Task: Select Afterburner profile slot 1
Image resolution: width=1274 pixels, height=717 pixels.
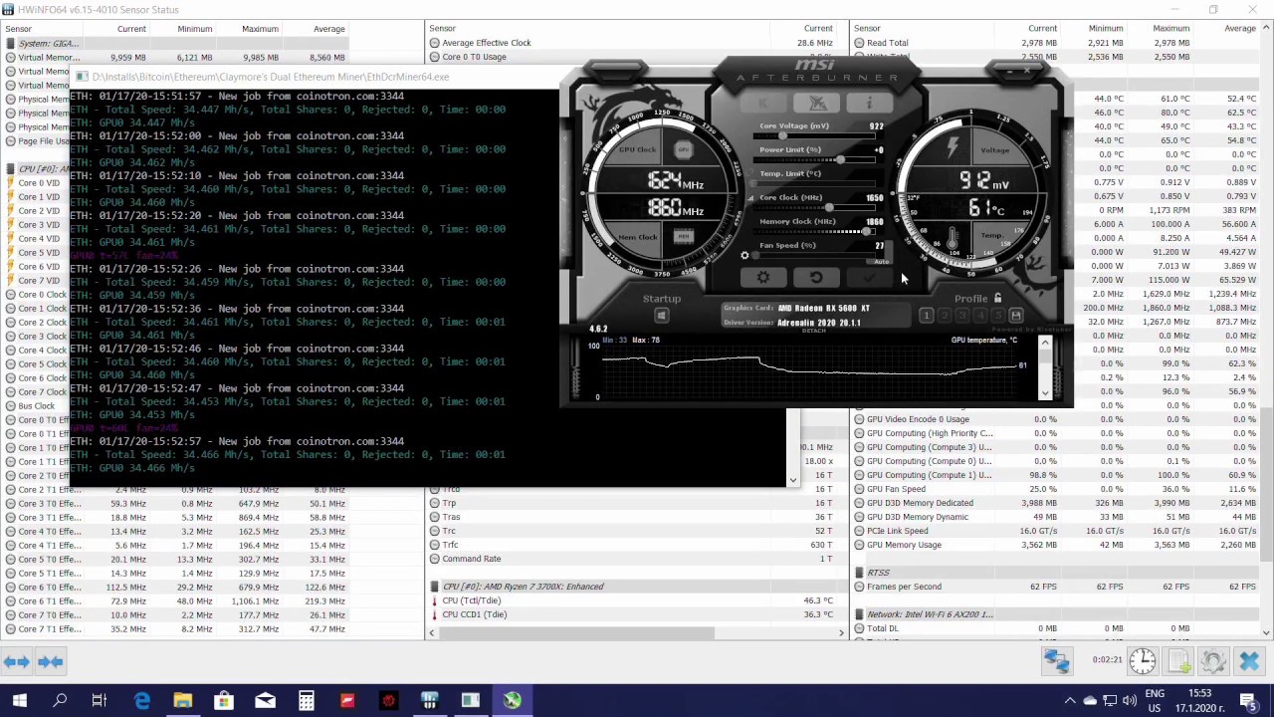Action: [x=926, y=316]
